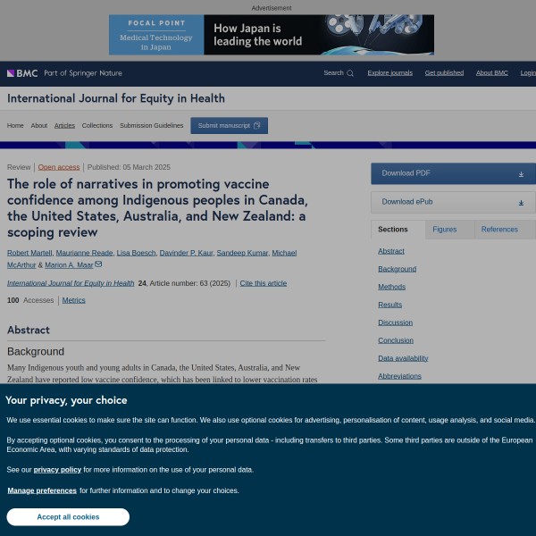Click Cite this article link

263,283
